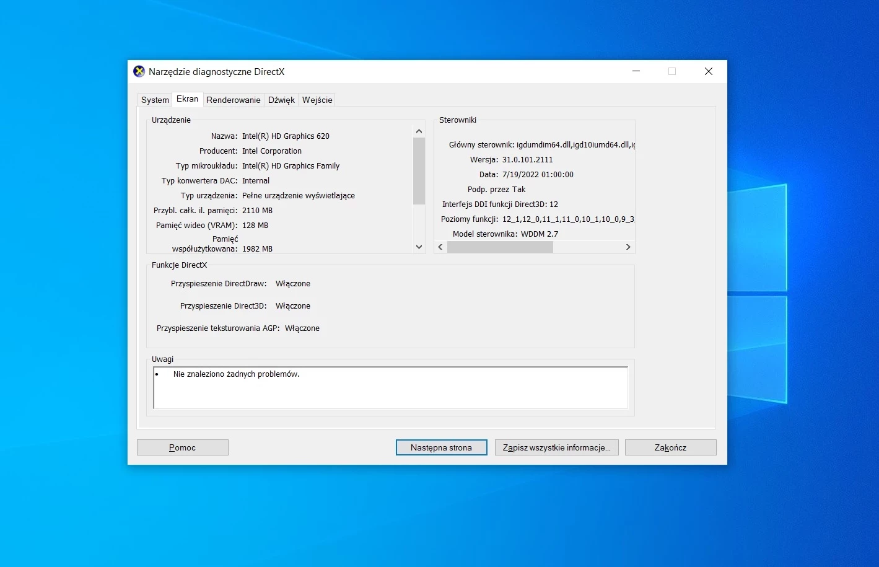The width and height of the screenshot is (879, 567).
Task: Click DirectDraw acceleration 'Włączone' status
Action: click(x=293, y=283)
